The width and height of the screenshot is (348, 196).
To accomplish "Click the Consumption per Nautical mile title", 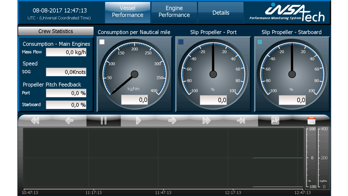I will tap(134, 32).
